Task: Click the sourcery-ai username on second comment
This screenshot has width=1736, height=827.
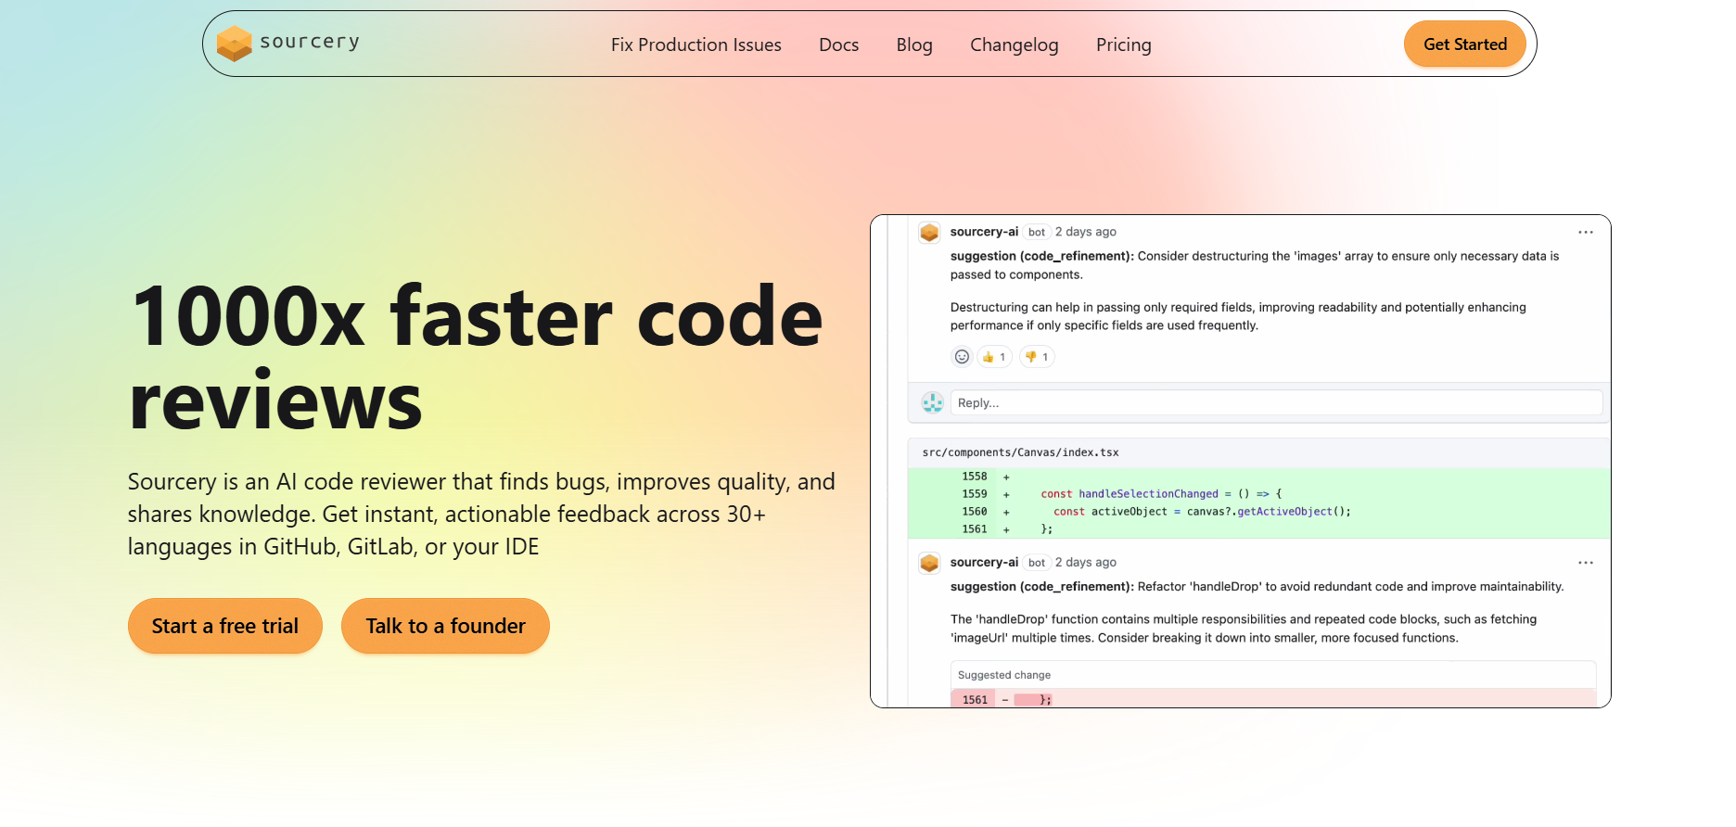Action: (x=984, y=563)
